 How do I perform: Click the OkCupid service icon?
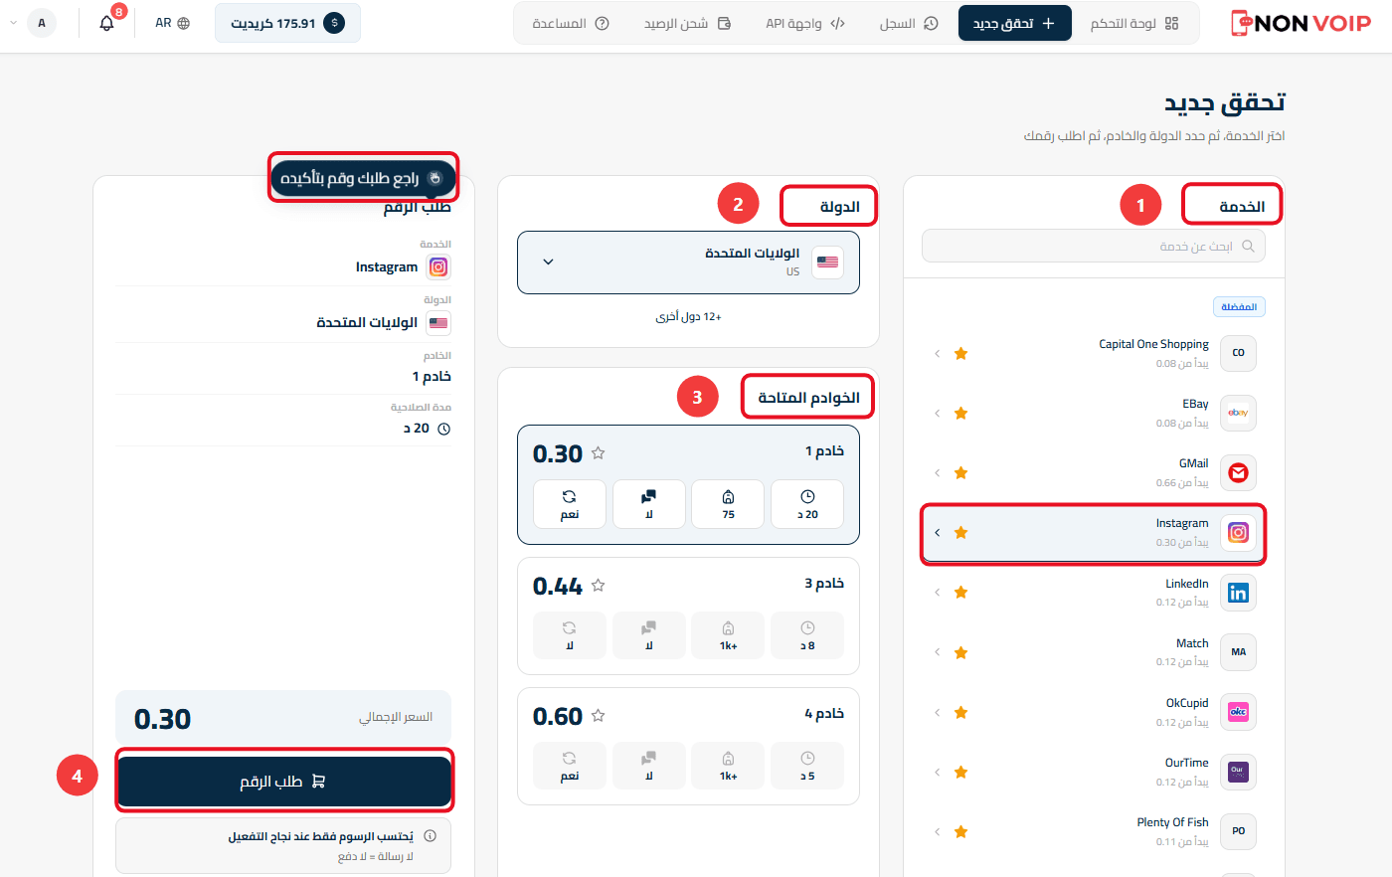[1238, 712]
